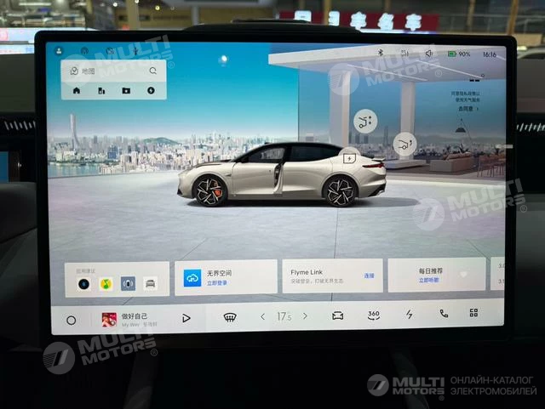Viewport: 545px width, 409px height.
Task: Play the song 做好自己
Action: [x=186, y=318]
